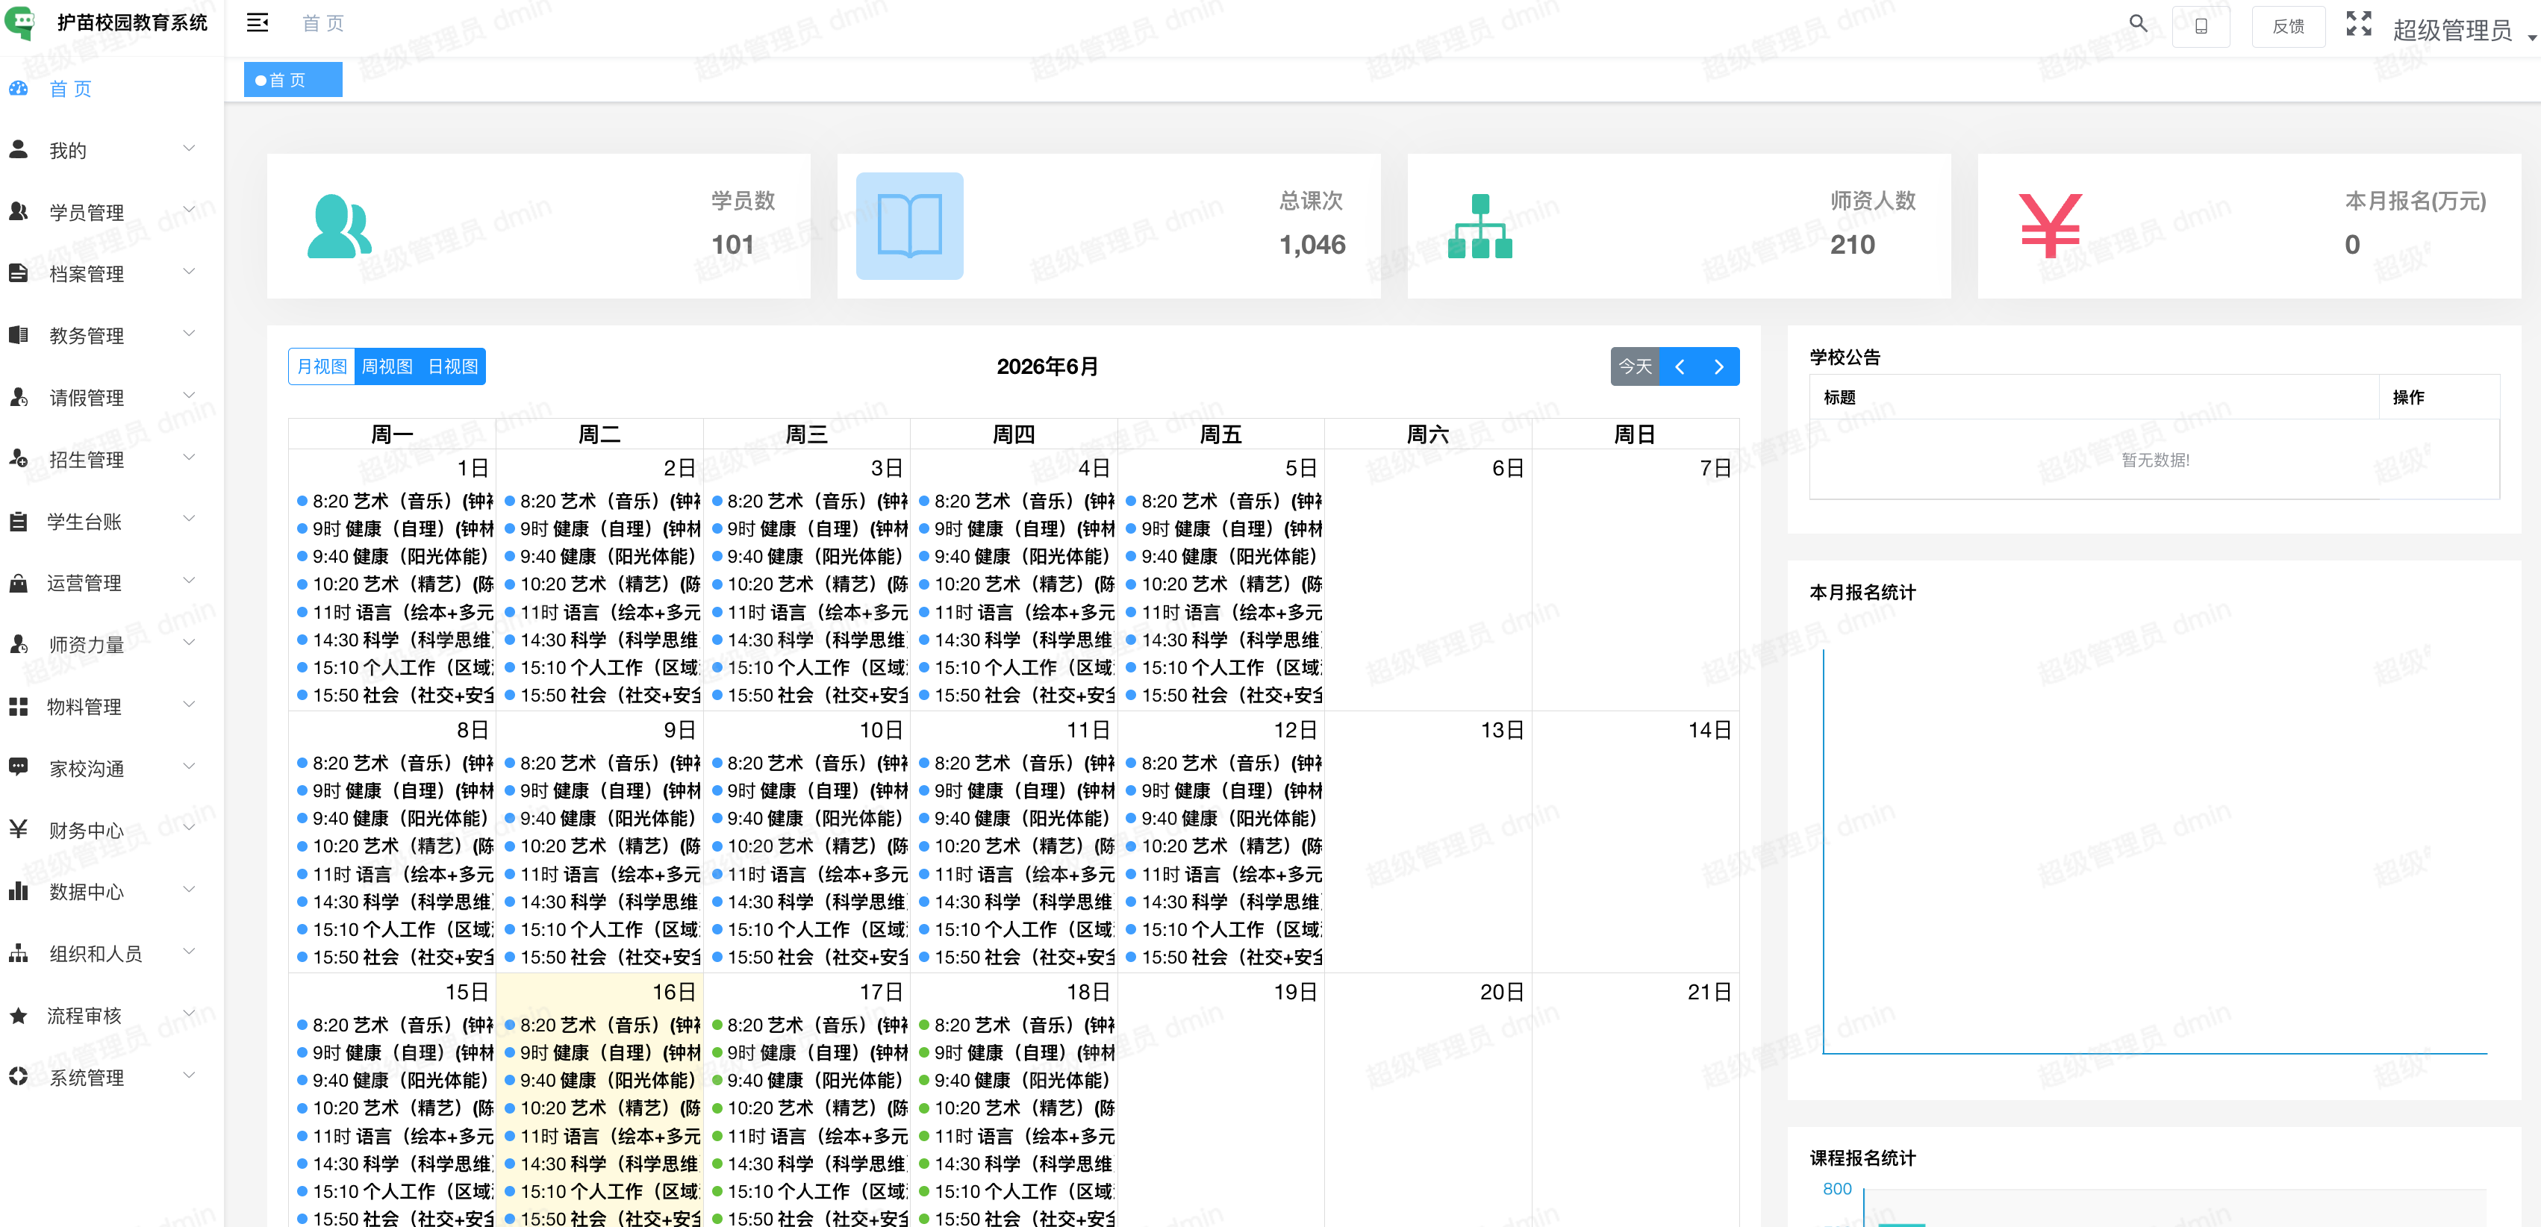Click the 教务管理 book icon
Viewport: 2541px width, 1227px height.
[18, 334]
